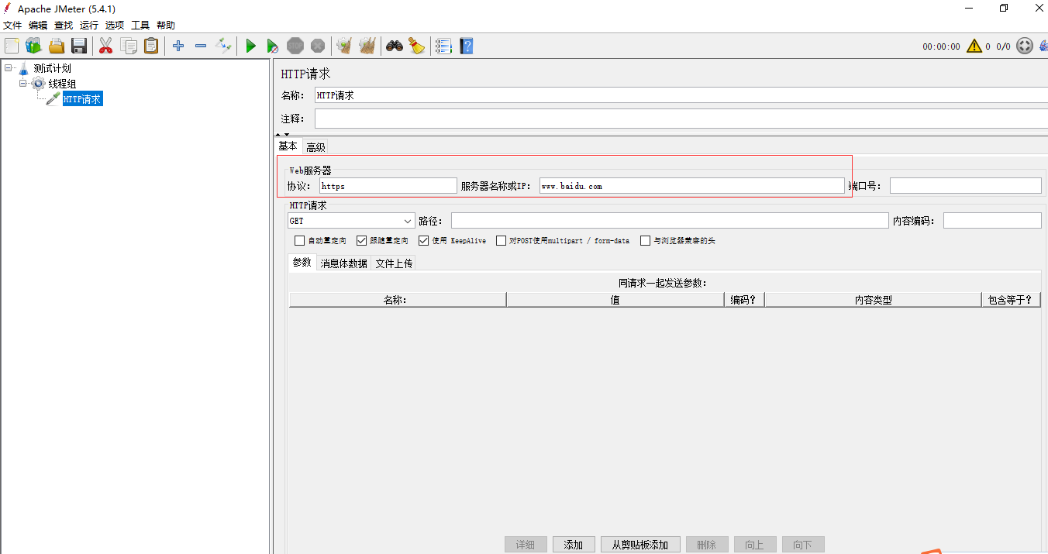Switch to the 文件上传 tab
The height and width of the screenshot is (554, 1048).
[x=394, y=263]
